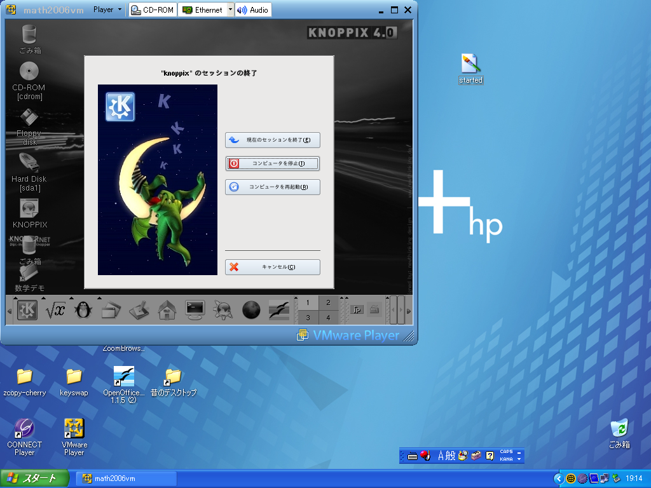Click the IME red ball pen icon

(x=425, y=456)
